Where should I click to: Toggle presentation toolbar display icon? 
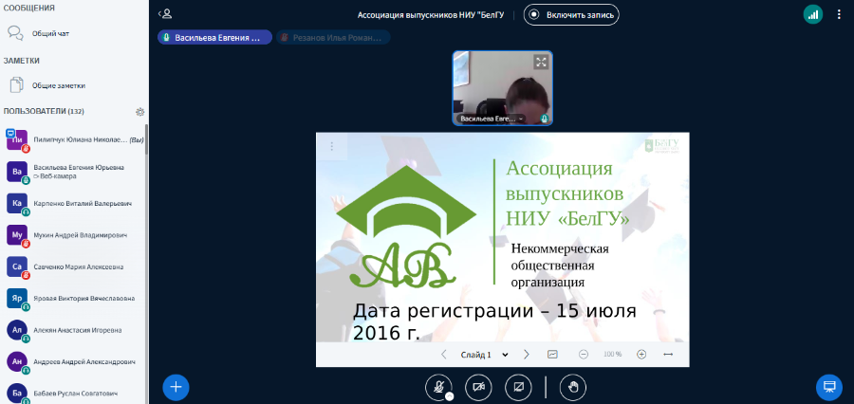tap(552, 355)
